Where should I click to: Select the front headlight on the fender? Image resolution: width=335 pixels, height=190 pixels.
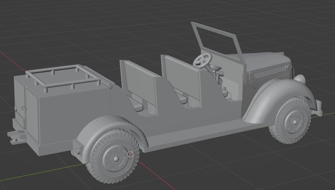coord(299,79)
